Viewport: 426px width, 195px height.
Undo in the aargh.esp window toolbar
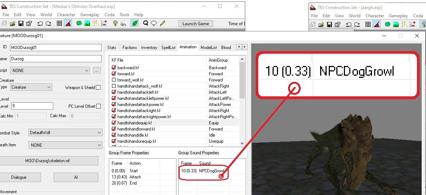349,25
